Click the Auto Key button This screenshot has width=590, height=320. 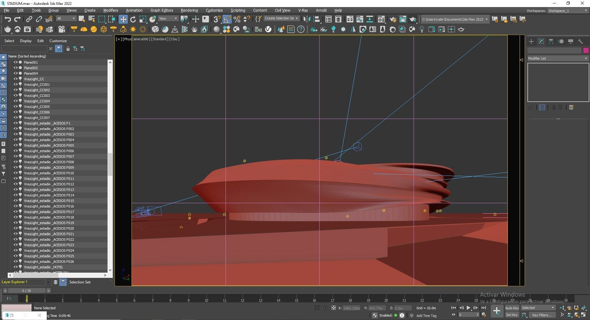coord(512,308)
